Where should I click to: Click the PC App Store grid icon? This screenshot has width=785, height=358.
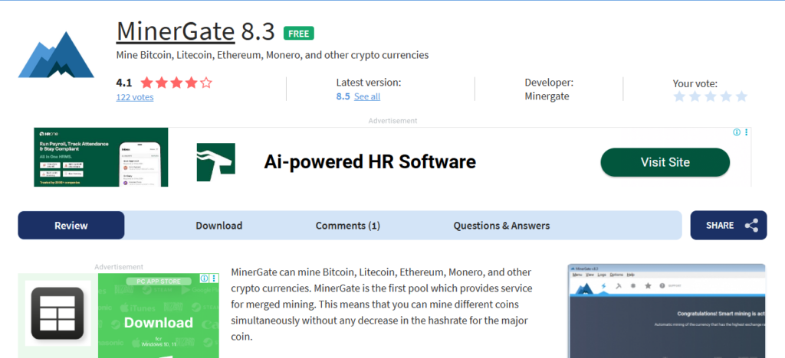(x=57, y=313)
